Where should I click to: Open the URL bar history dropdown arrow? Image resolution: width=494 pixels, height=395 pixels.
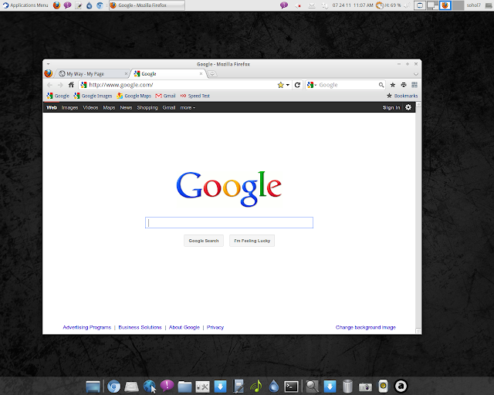(288, 85)
